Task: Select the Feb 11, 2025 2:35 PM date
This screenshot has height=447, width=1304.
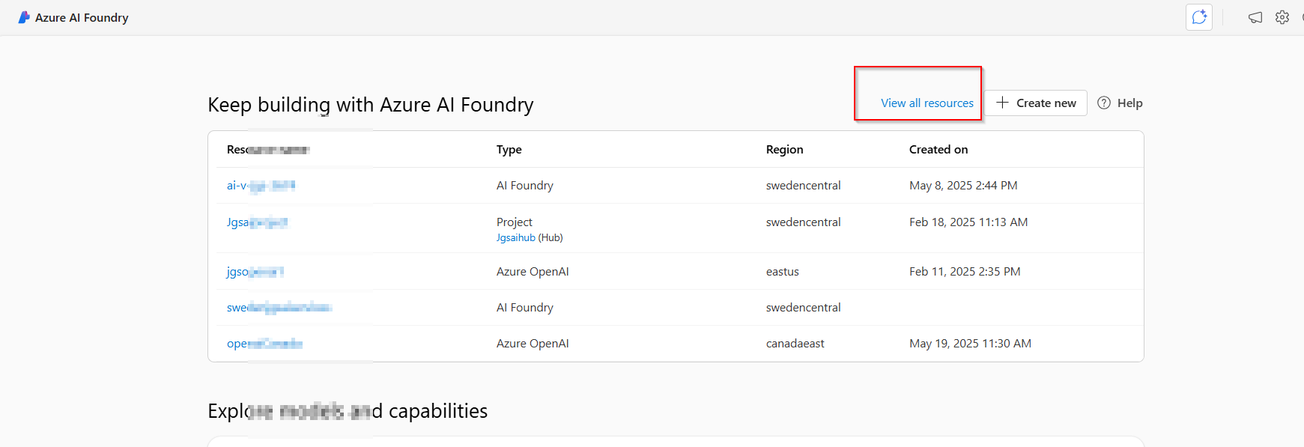Action: click(x=965, y=272)
